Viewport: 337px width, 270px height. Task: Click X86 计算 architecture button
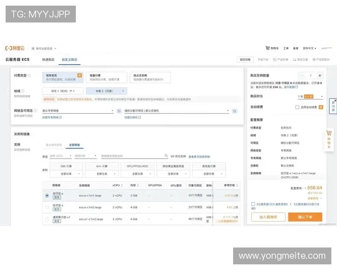(x=66, y=166)
